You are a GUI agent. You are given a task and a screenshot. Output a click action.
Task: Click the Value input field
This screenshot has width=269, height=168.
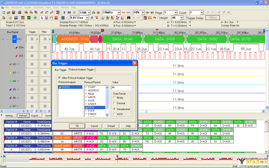[121, 87]
